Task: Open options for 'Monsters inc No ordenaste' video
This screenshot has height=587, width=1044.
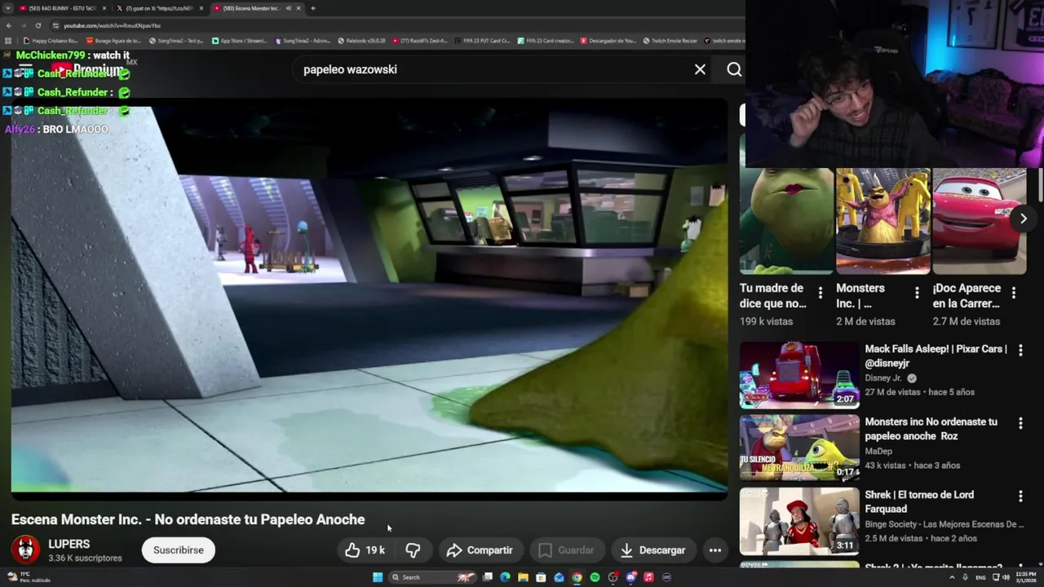Action: click(1020, 423)
